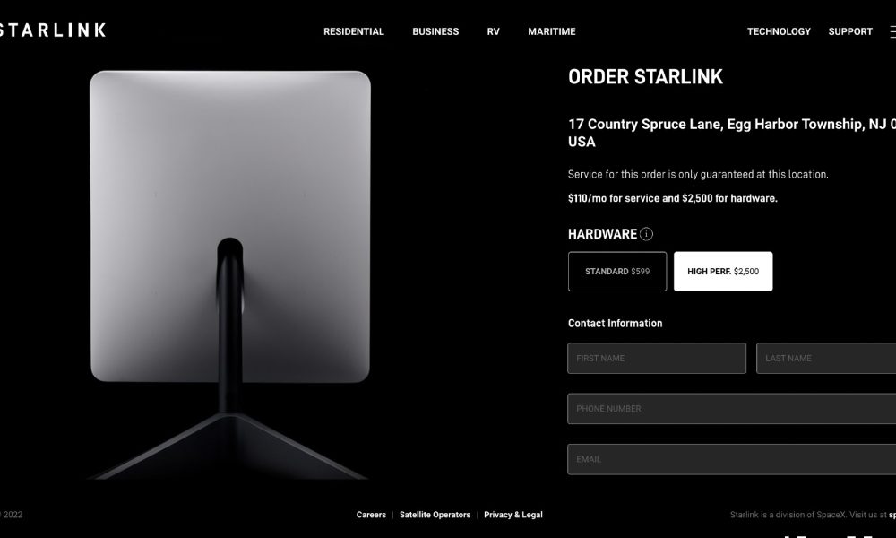This screenshot has width=896, height=538.
Task: Select Standard $599 hardware option
Action: point(617,272)
